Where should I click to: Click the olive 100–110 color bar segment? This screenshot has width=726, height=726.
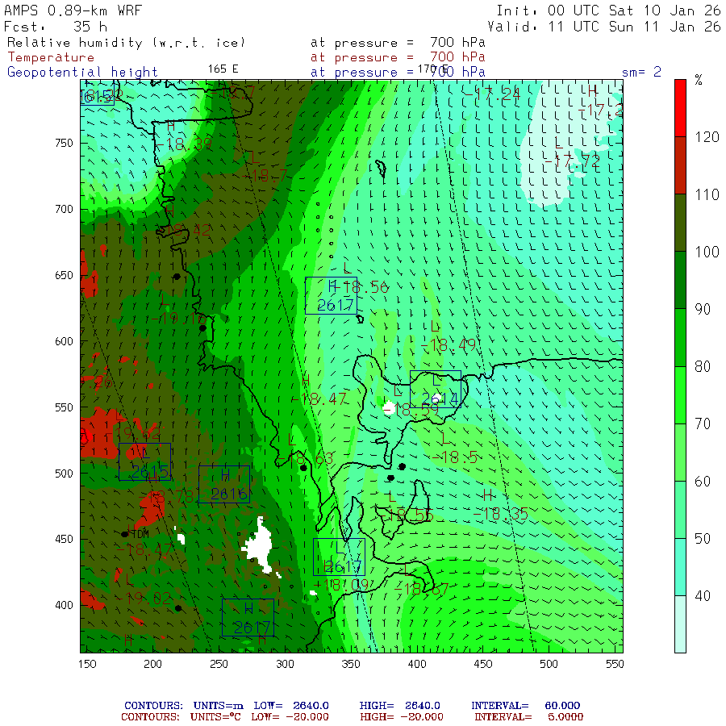(x=680, y=223)
